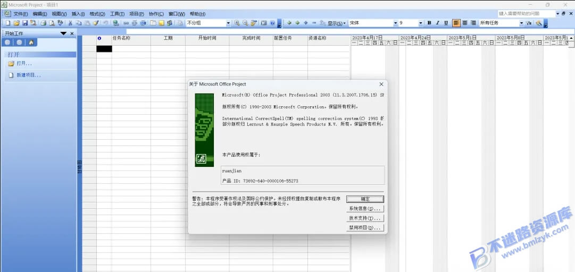This screenshot has width=575, height=272.
Task: Outdent the task with the left arrow
Action: [289, 23]
